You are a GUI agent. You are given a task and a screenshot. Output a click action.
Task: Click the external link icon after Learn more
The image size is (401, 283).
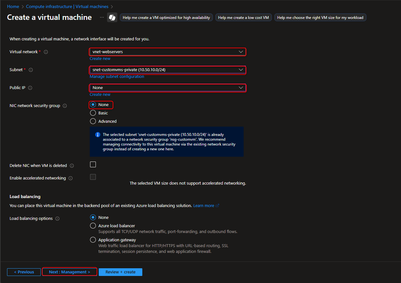click(x=218, y=205)
